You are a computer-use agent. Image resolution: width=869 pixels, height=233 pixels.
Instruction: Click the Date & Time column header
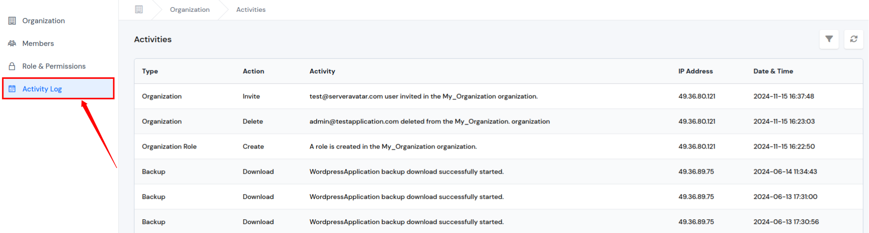tap(773, 71)
